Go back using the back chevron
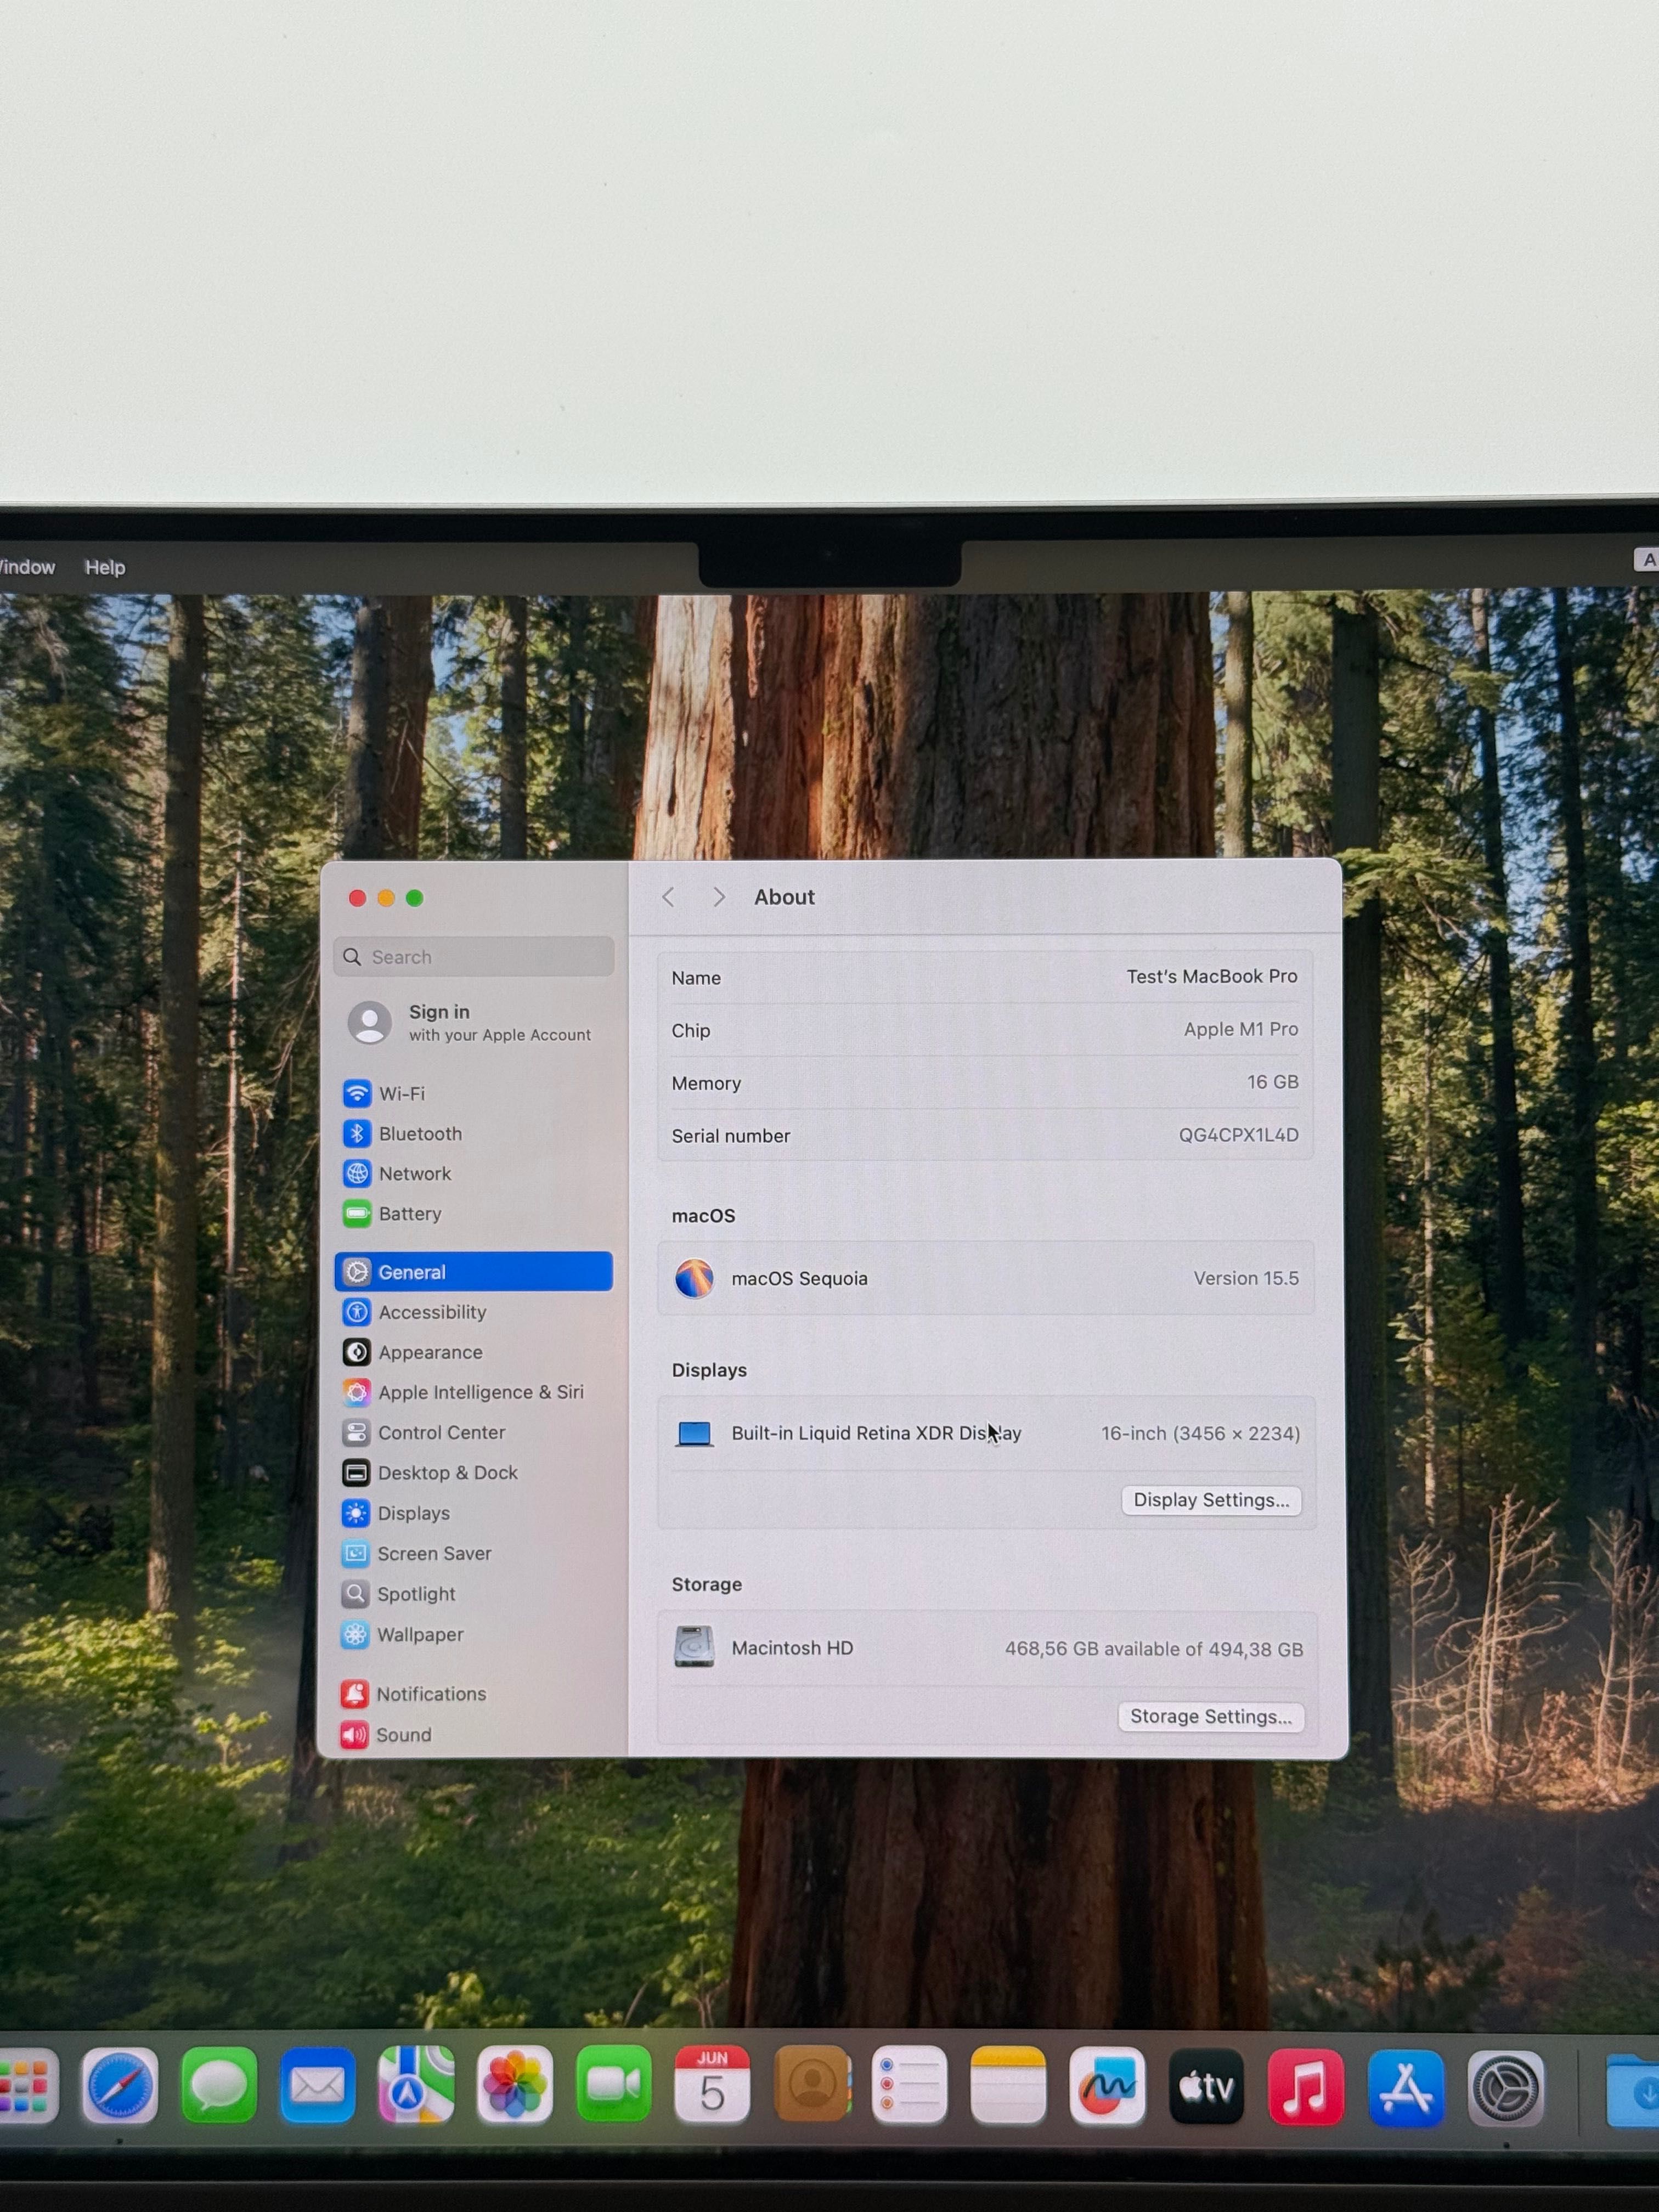Screen dimensions: 1659x2212 pos(668,897)
